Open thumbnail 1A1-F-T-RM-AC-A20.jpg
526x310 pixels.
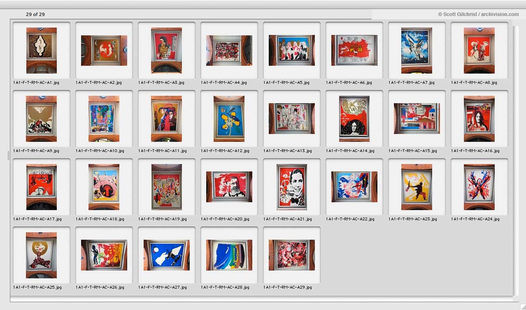click(229, 187)
